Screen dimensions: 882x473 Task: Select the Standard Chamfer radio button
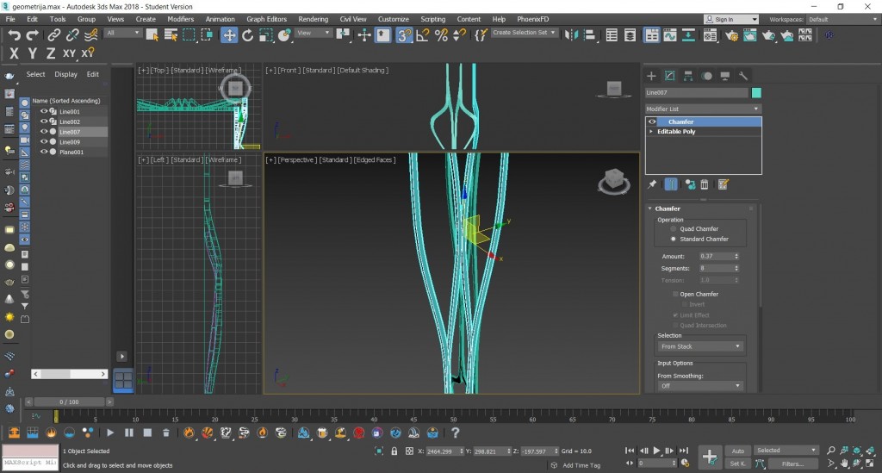point(673,239)
